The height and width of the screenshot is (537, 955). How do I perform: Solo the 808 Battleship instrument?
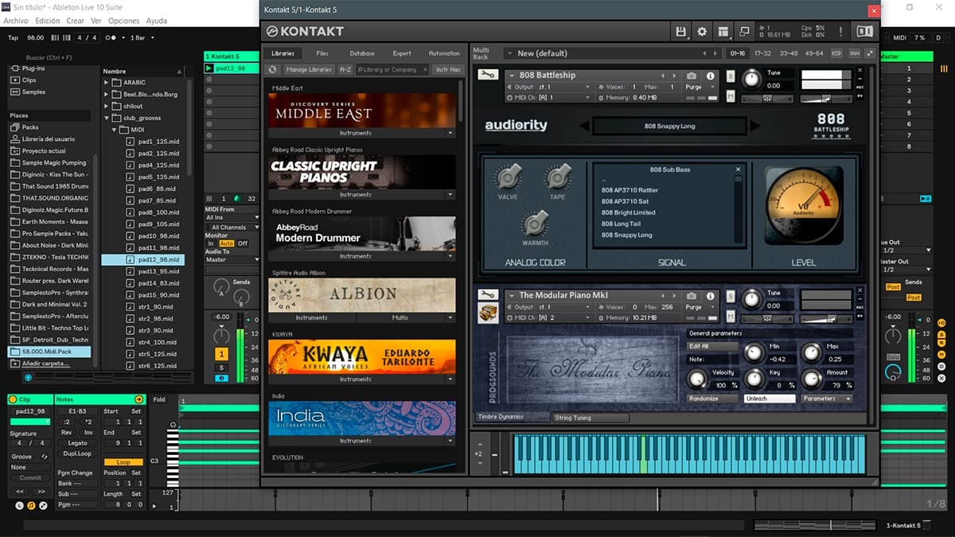731,76
